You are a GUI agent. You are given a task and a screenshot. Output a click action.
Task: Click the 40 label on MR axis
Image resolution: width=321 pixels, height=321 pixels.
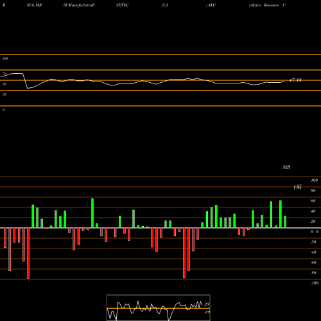click(x=313, y=211)
